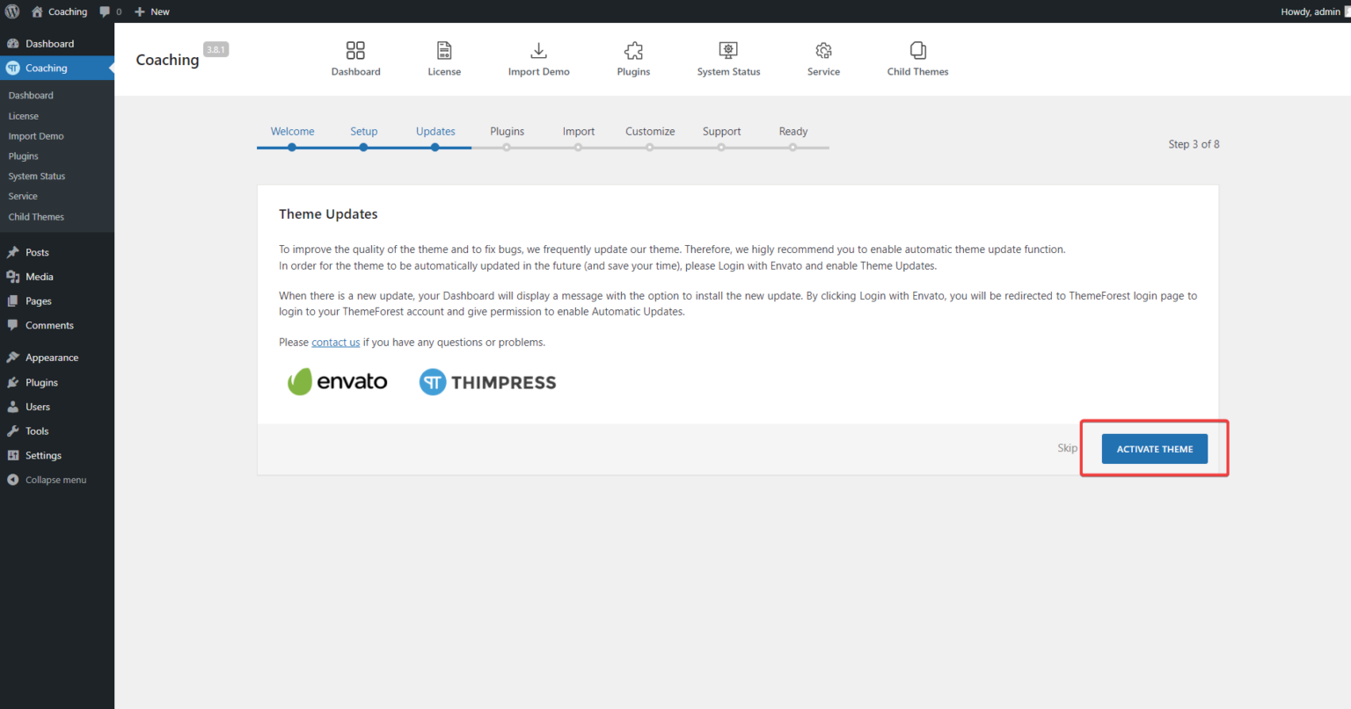1351x709 pixels.
Task: Click the ThimPress logo
Action: (x=487, y=381)
